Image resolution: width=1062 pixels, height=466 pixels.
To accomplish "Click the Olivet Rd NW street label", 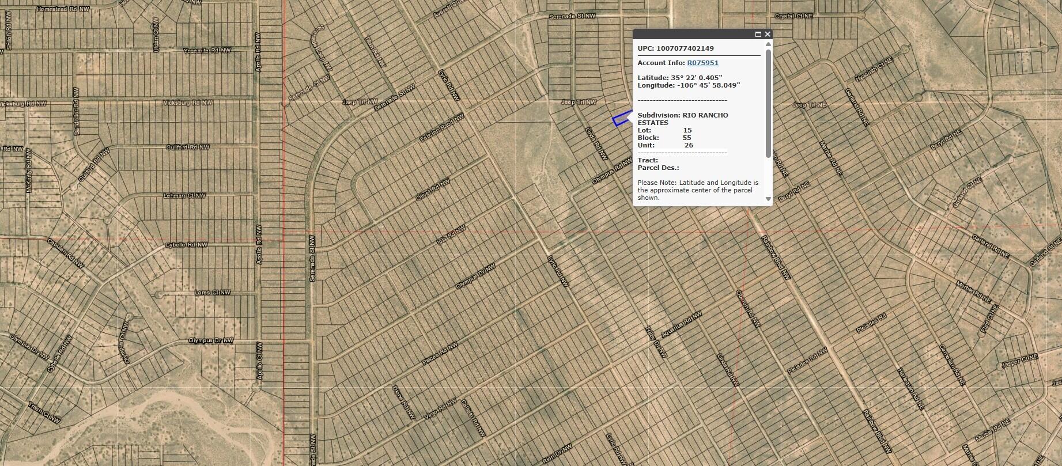I will [432, 190].
